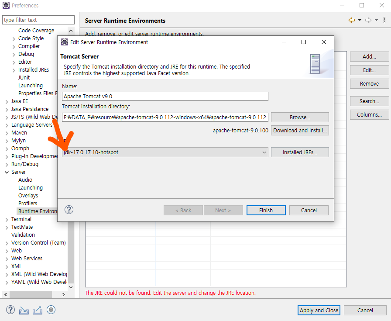Click Download and Install button

[x=300, y=130]
